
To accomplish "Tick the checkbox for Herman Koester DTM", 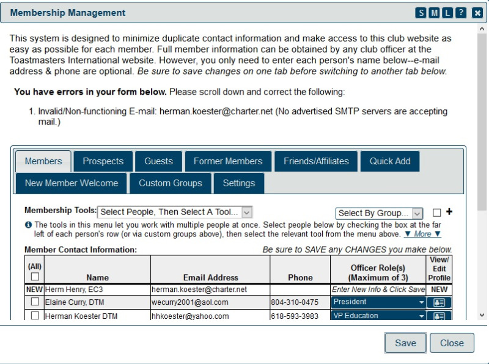I will [35, 316].
